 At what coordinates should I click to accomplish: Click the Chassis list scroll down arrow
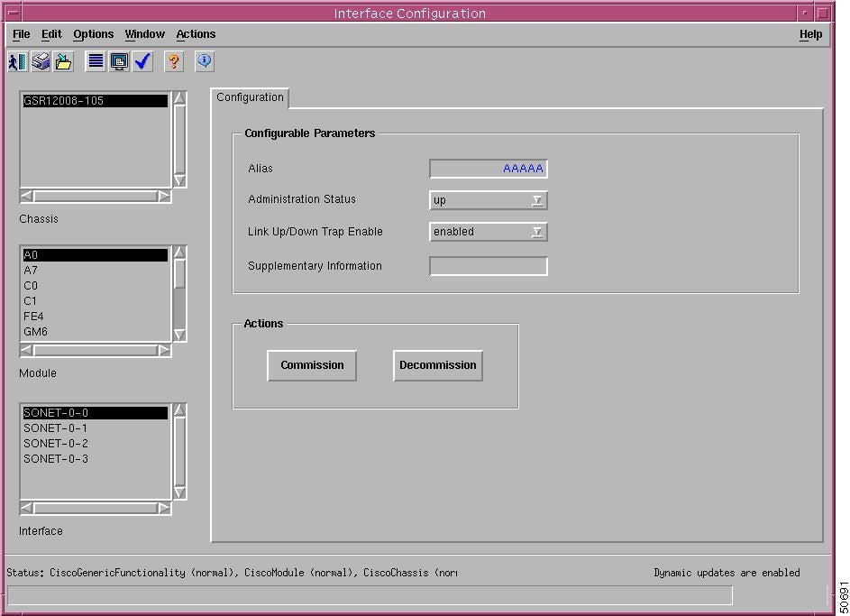[180, 180]
